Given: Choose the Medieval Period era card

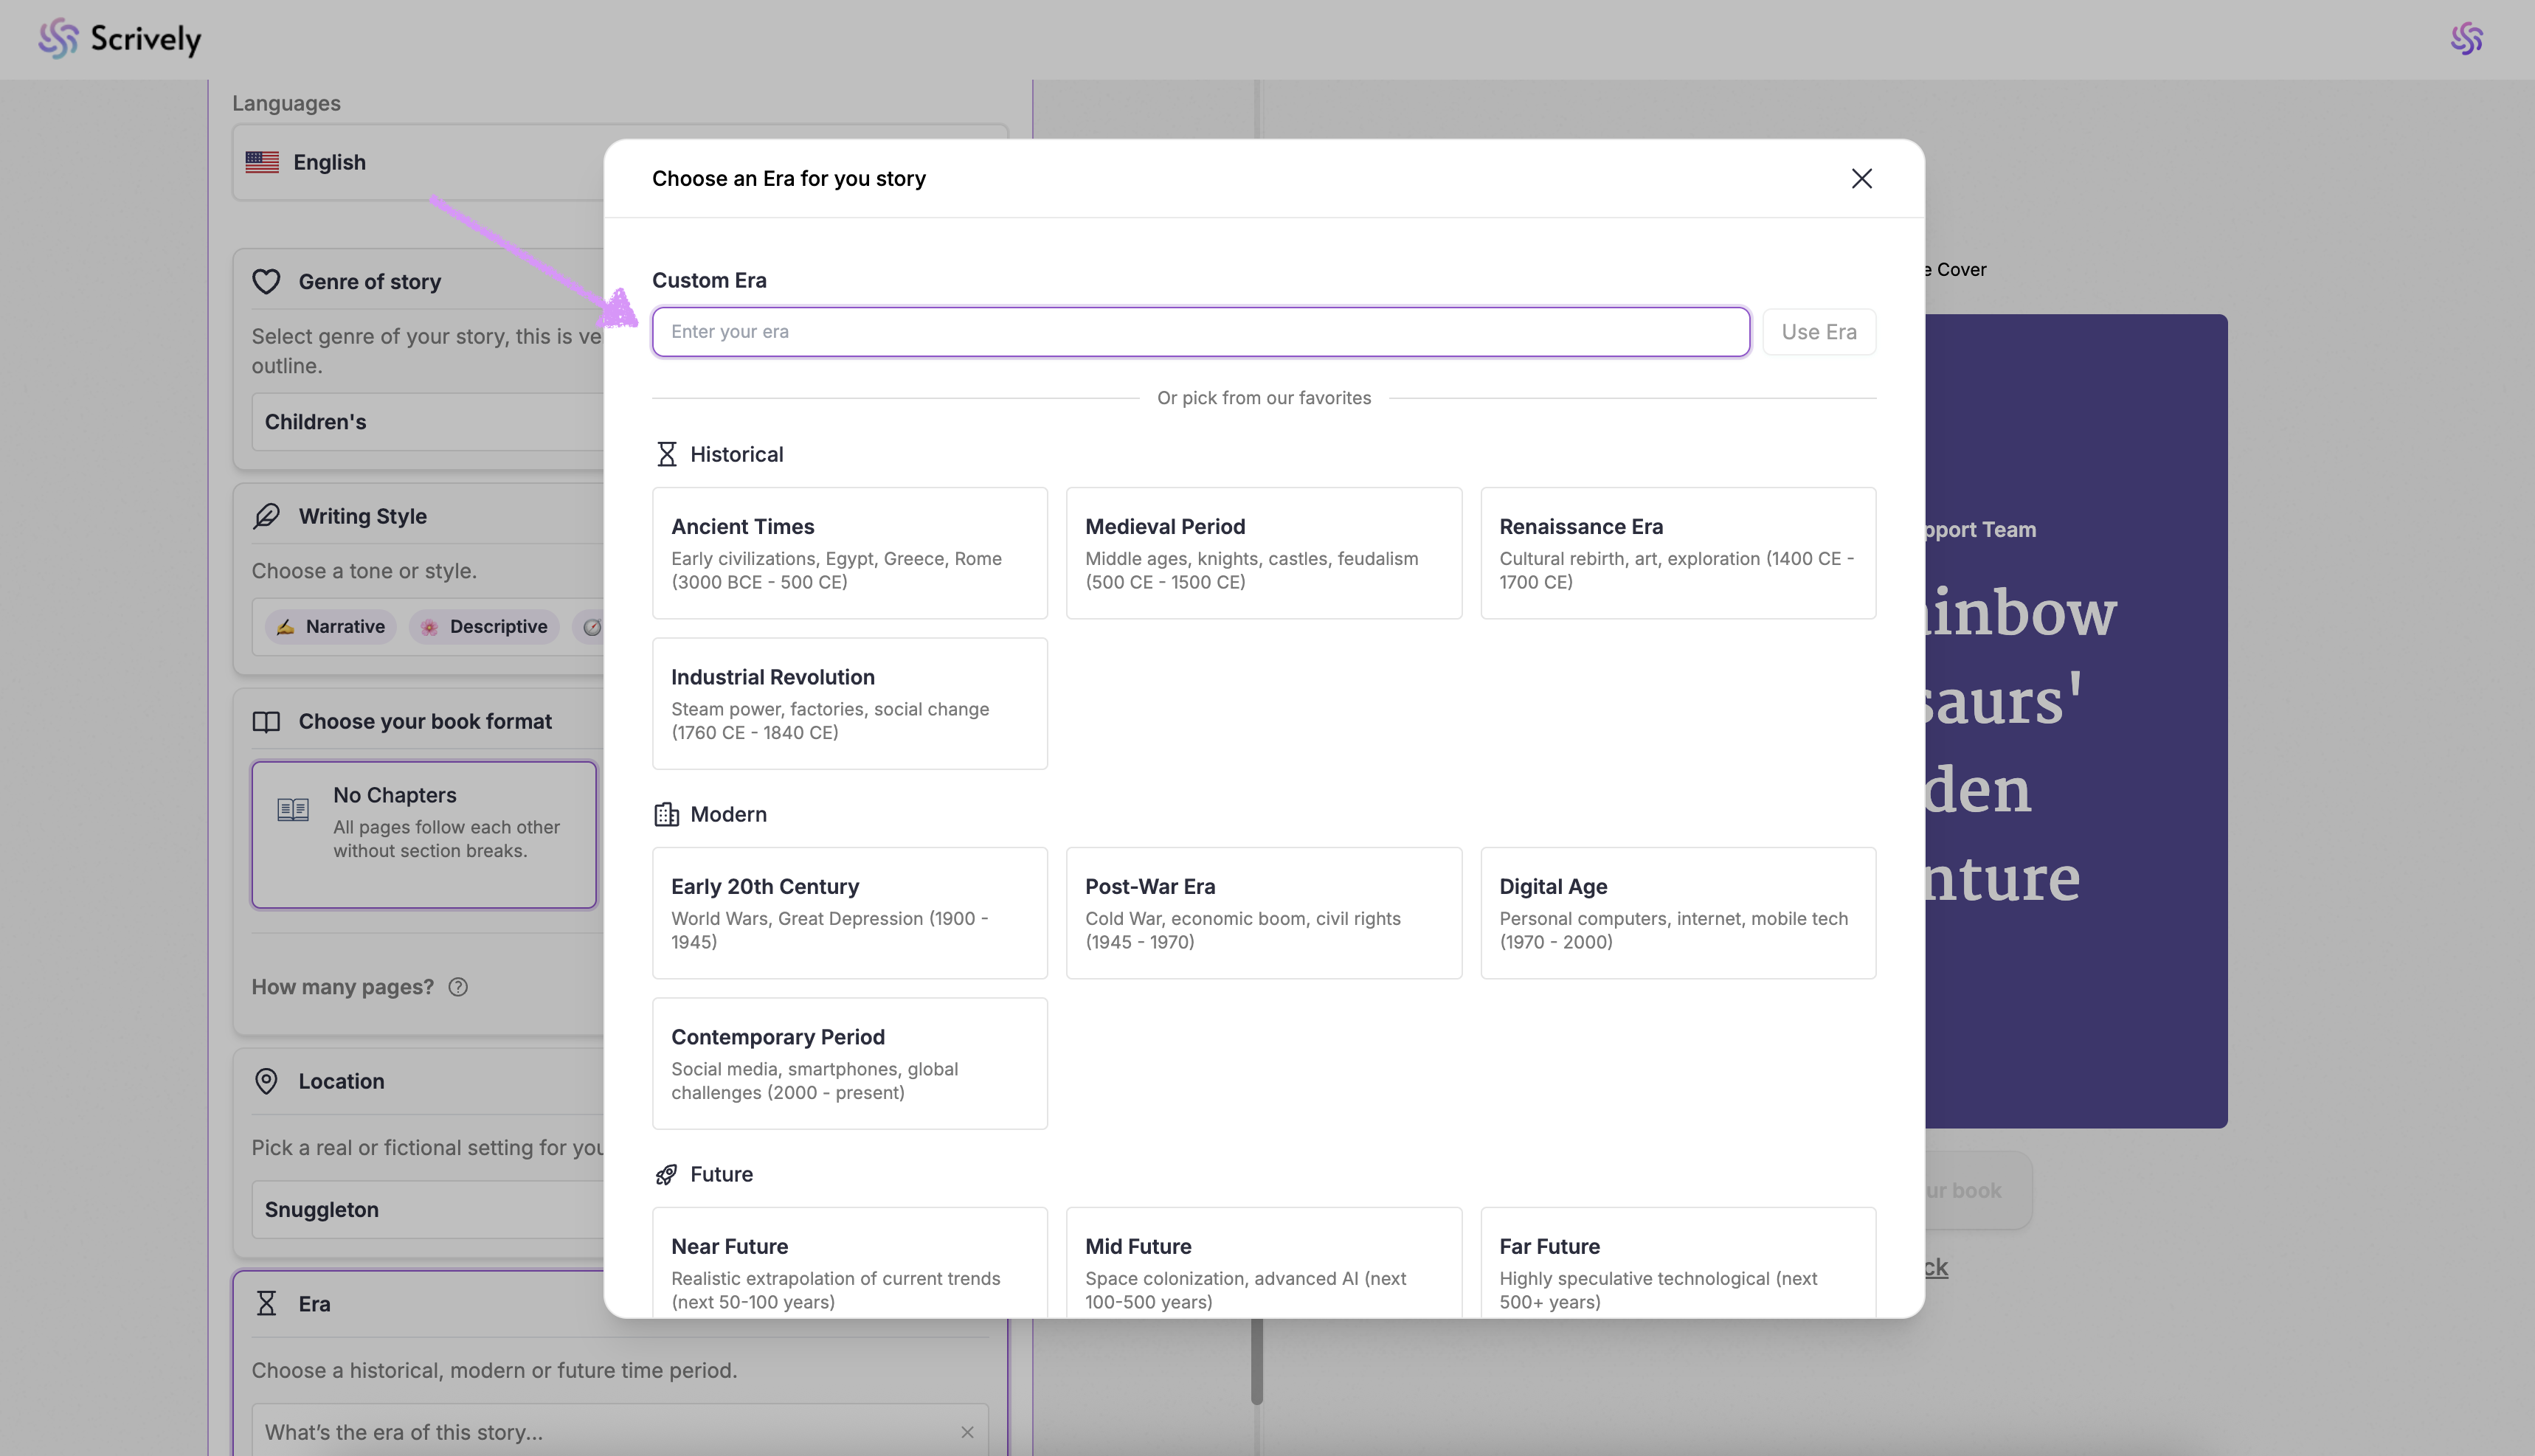Looking at the screenshot, I should tap(1263, 553).
